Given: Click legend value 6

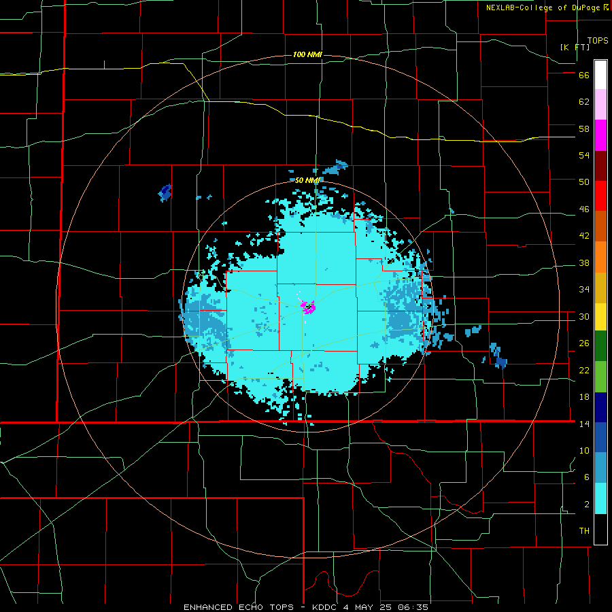Looking at the screenshot, I should point(587,477).
